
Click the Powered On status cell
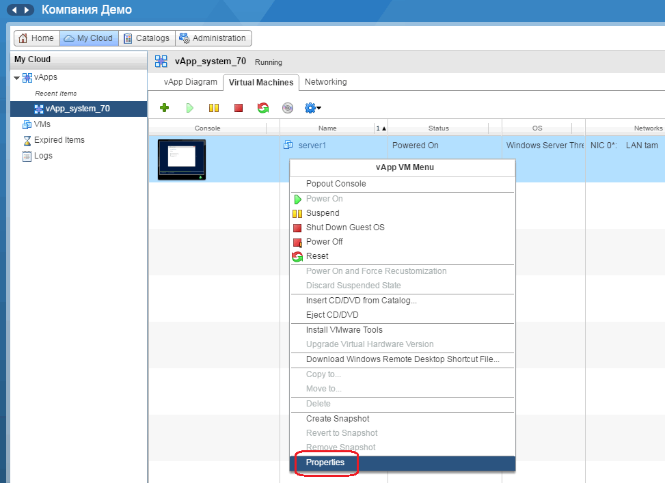416,146
